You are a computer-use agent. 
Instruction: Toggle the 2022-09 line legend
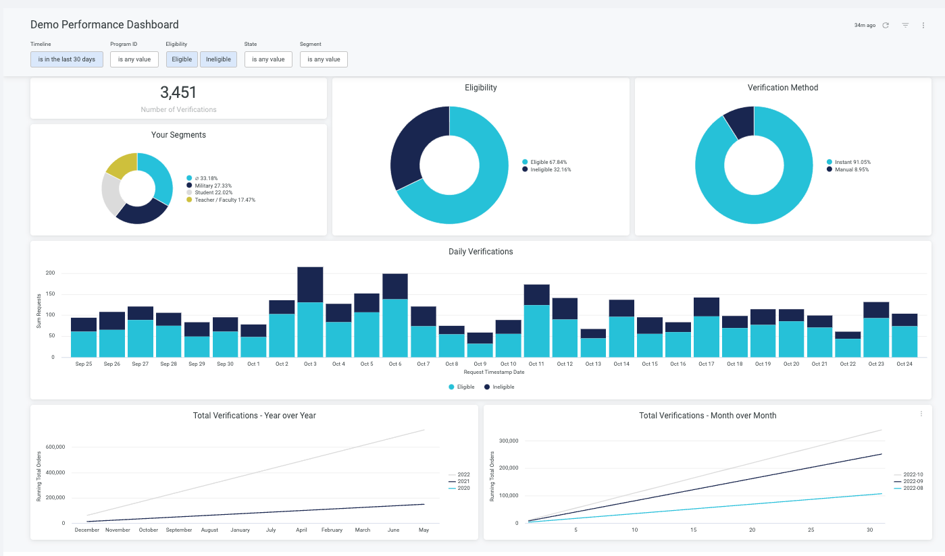[x=909, y=482]
